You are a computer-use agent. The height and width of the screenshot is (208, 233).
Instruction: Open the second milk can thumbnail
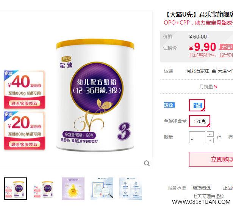click(44, 189)
